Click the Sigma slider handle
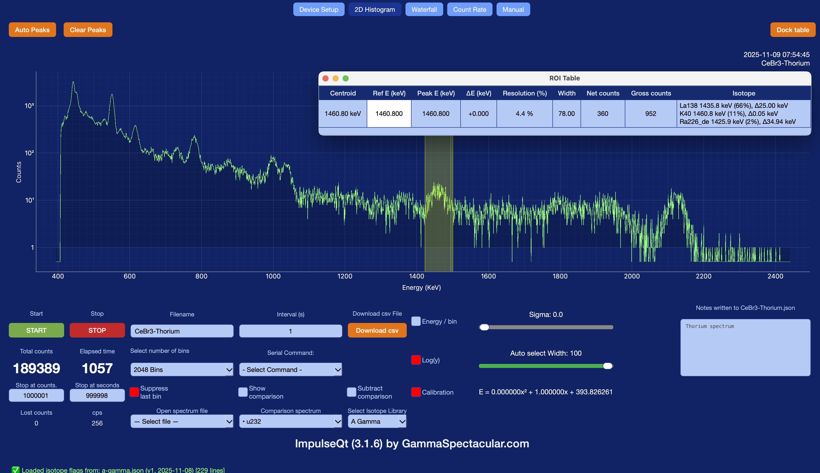This screenshot has height=473, width=820. tap(484, 327)
